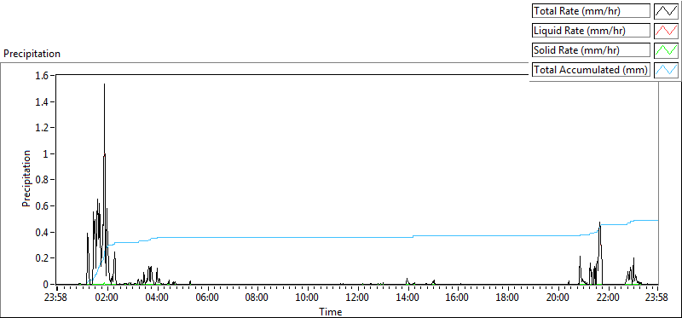Click the 18:00 x-axis time label
The image size is (682, 318).
(507, 298)
